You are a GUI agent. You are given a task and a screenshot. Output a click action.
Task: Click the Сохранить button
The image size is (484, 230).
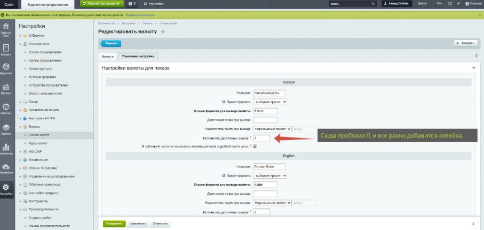coord(114,224)
